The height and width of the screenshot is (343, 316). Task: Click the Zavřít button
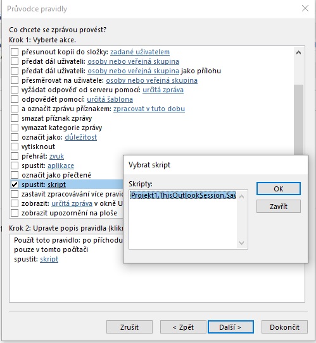point(278,207)
